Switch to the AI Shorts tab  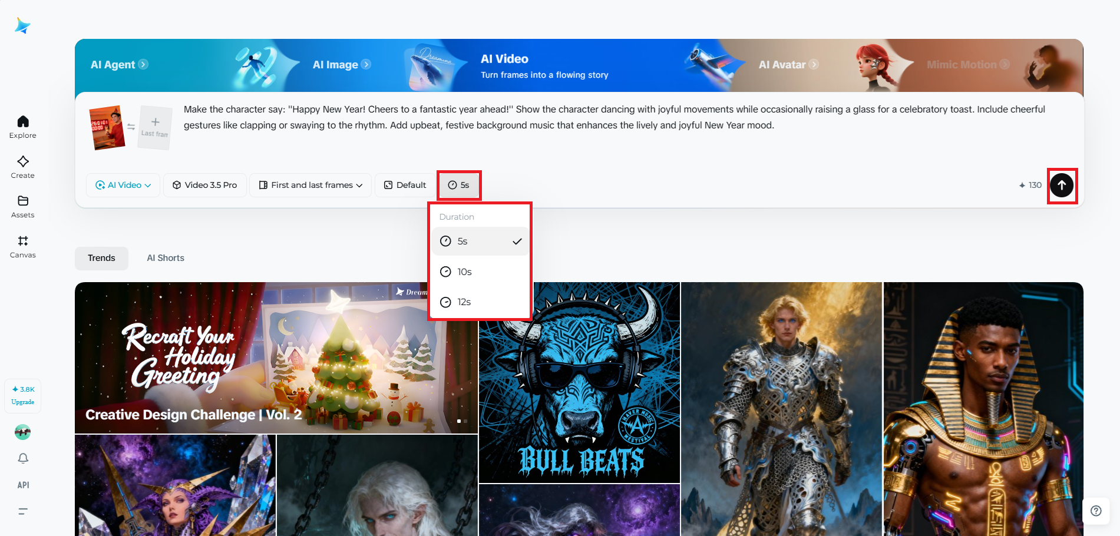click(x=166, y=257)
